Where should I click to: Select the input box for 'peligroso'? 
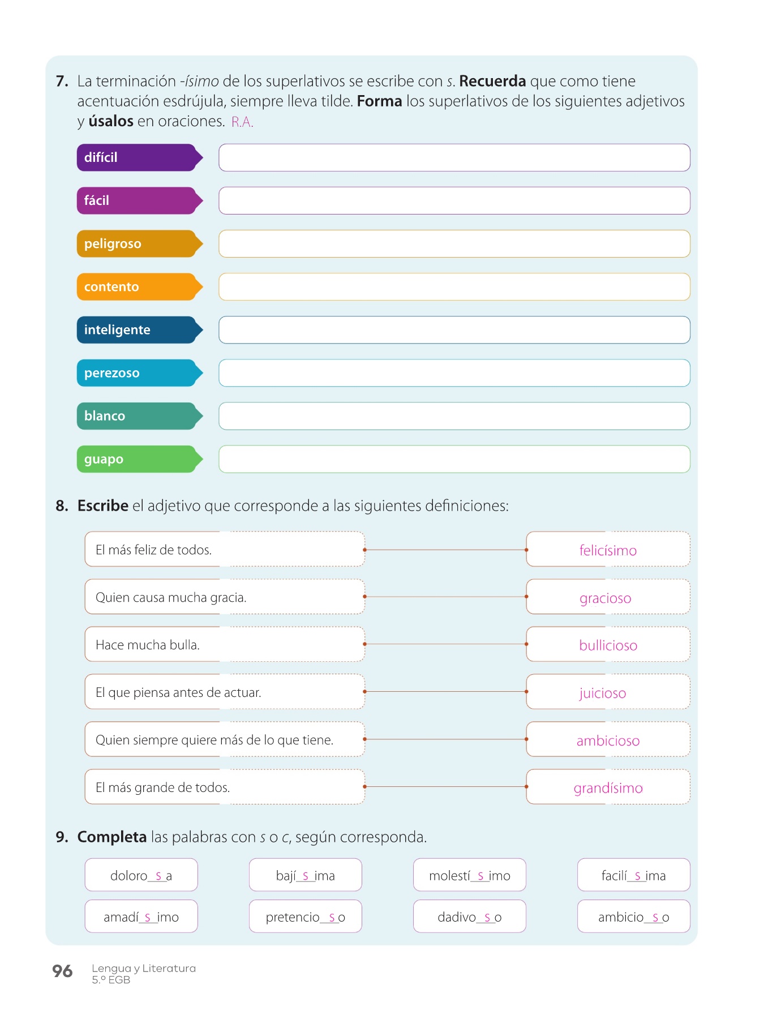coord(454,244)
